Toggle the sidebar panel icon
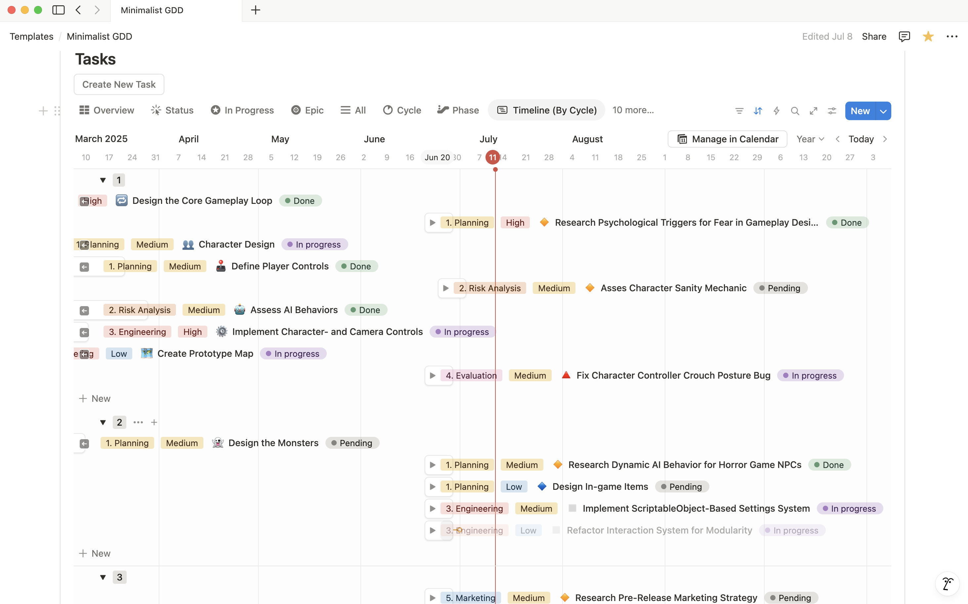Image resolution: width=968 pixels, height=604 pixels. [58, 10]
